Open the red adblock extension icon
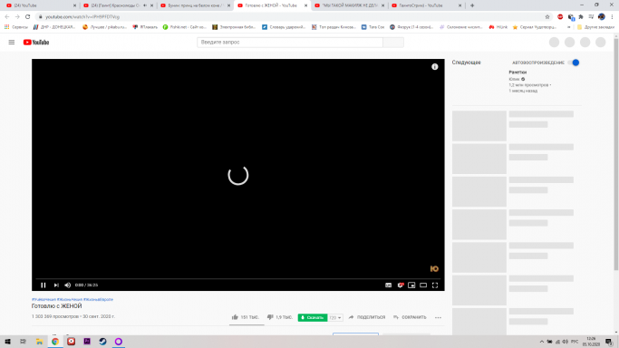The width and height of the screenshot is (619, 348). [x=560, y=17]
